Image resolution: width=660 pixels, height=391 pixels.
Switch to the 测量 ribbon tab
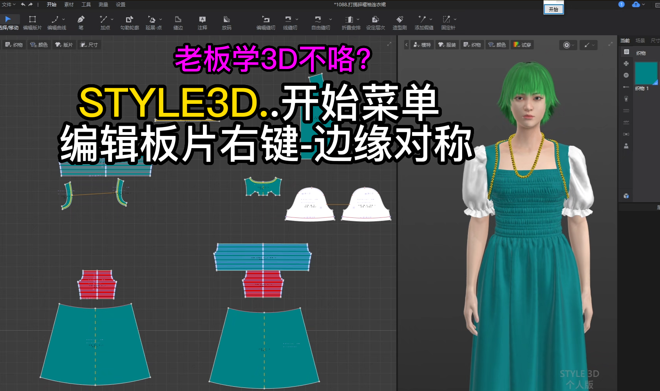[x=103, y=4]
